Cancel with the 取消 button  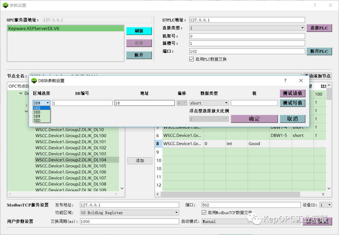293,119
